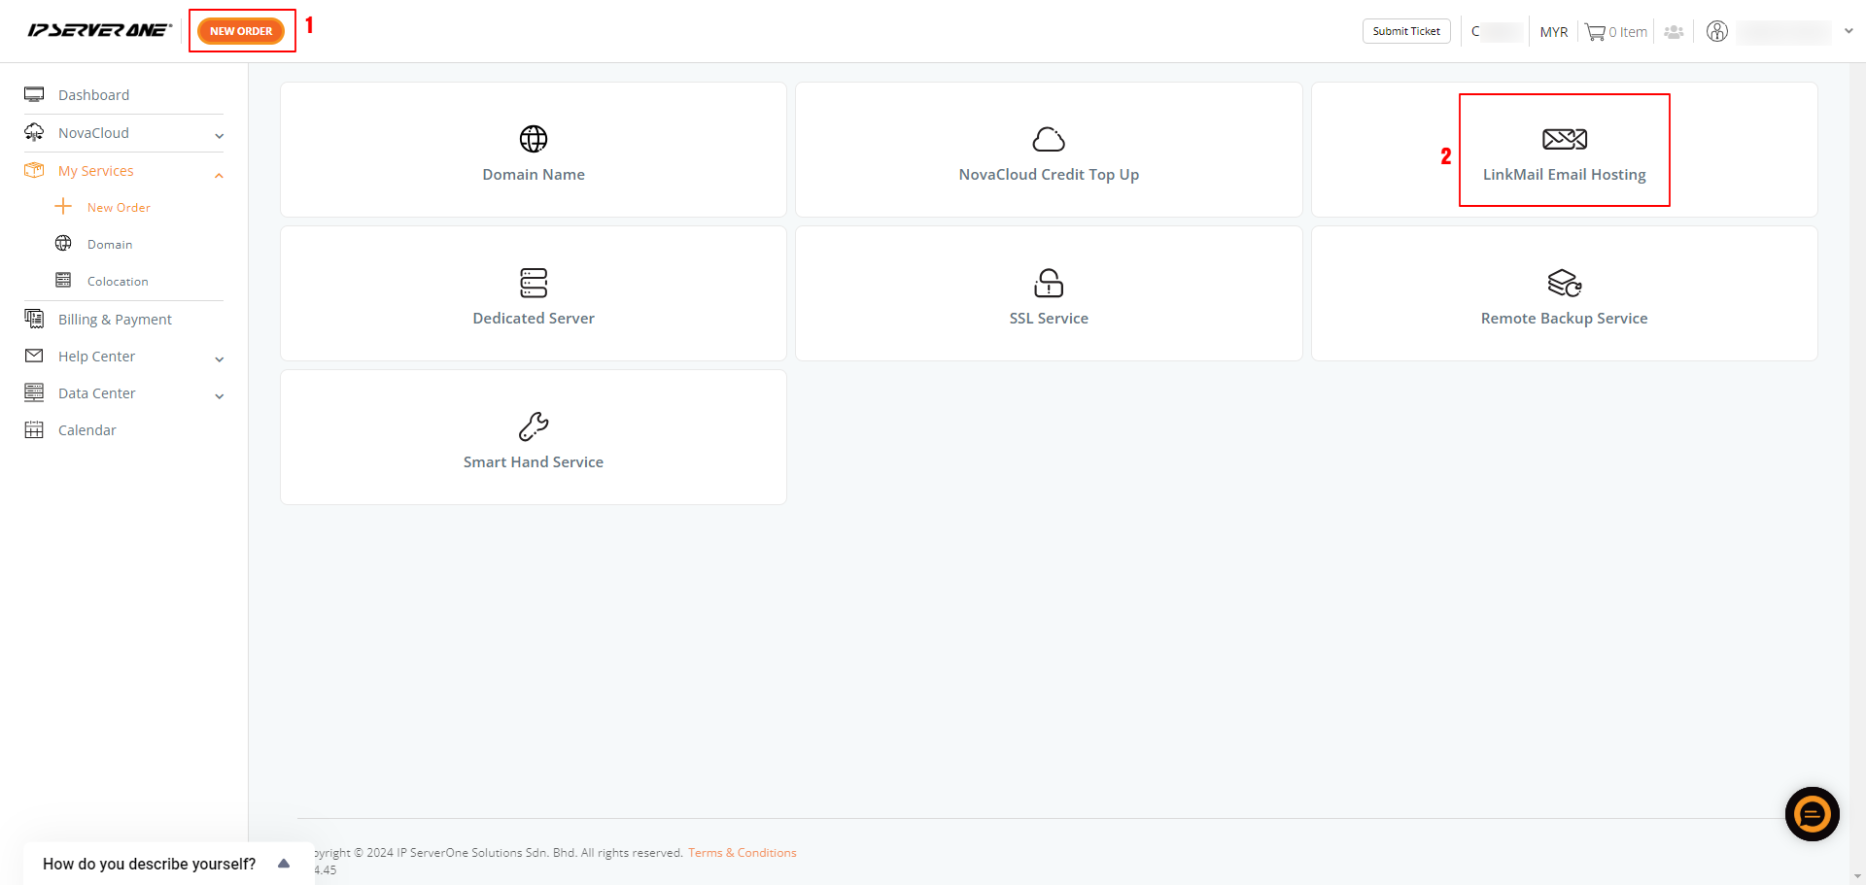Expand the NovaCloud sidebar menu chevron
The width and height of the screenshot is (1866, 885).
220,136
